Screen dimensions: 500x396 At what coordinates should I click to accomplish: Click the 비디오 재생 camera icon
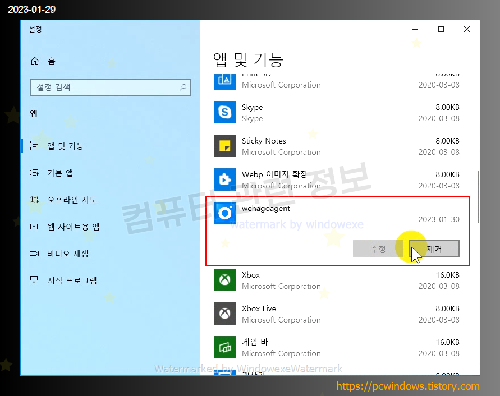[34, 254]
